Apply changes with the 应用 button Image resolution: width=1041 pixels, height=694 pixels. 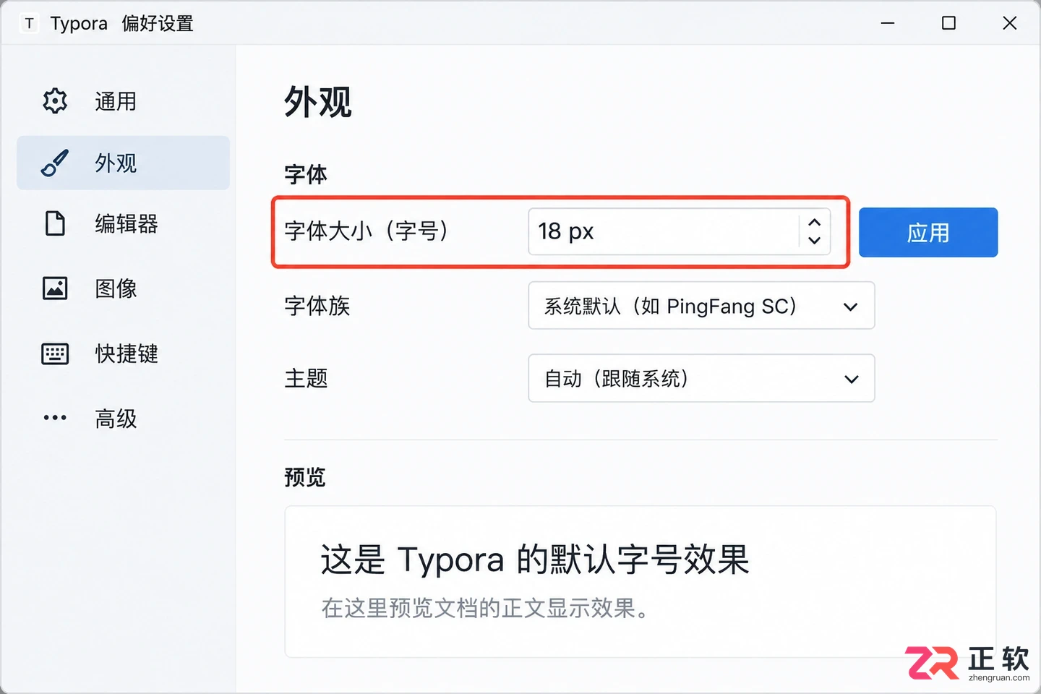click(928, 232)
